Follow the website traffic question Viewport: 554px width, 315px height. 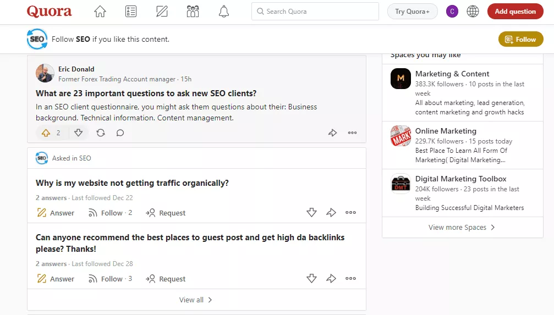(x=110, y=213)
